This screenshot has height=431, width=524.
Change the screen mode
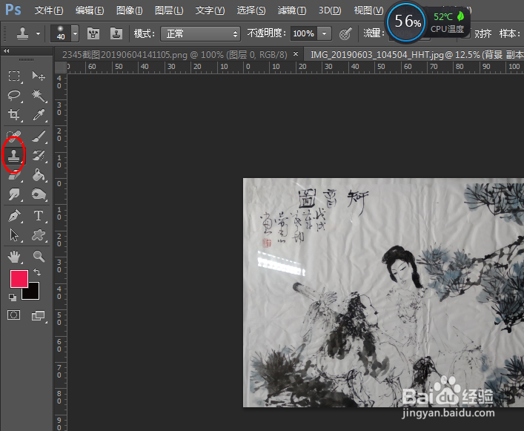pos(39,315)
